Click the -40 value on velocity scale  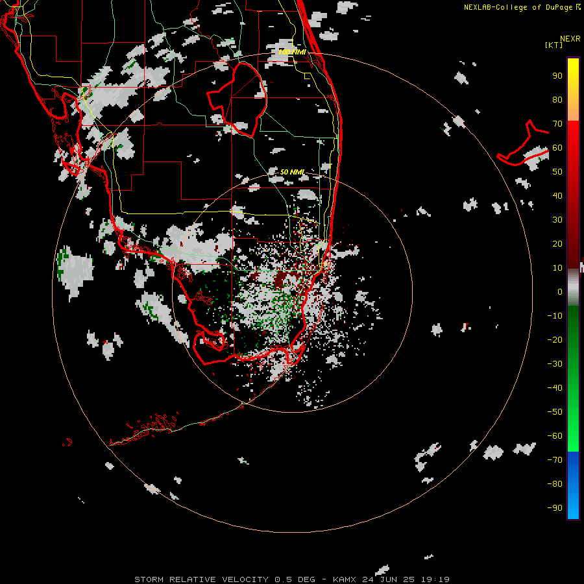555,388
